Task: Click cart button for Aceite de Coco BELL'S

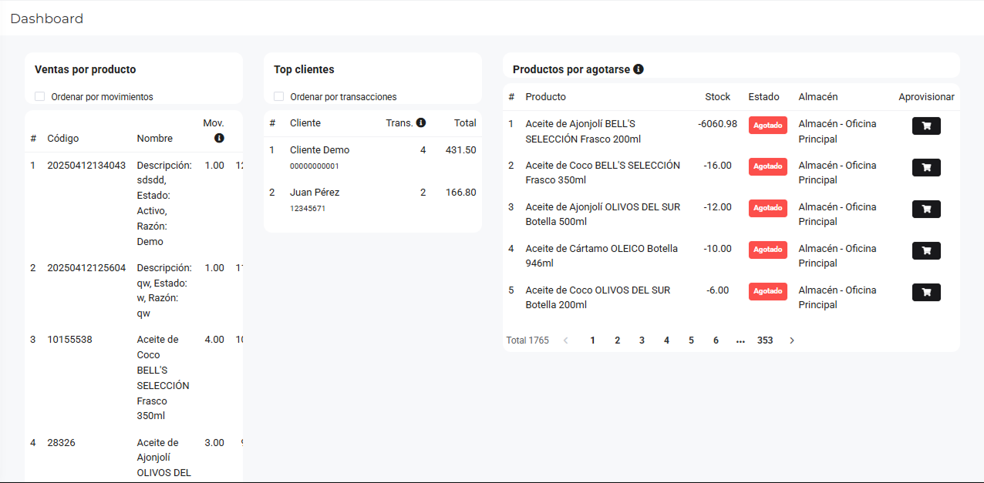Action: click(926, 167)
